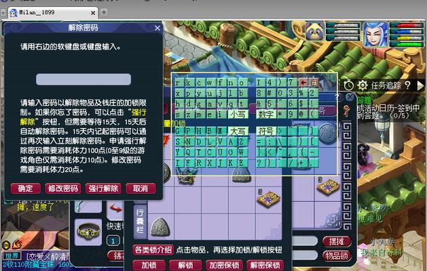This screenshot has height=271, width=427.
Task: Click the golden key icon on inventory panel
Action: click(346, 110)
